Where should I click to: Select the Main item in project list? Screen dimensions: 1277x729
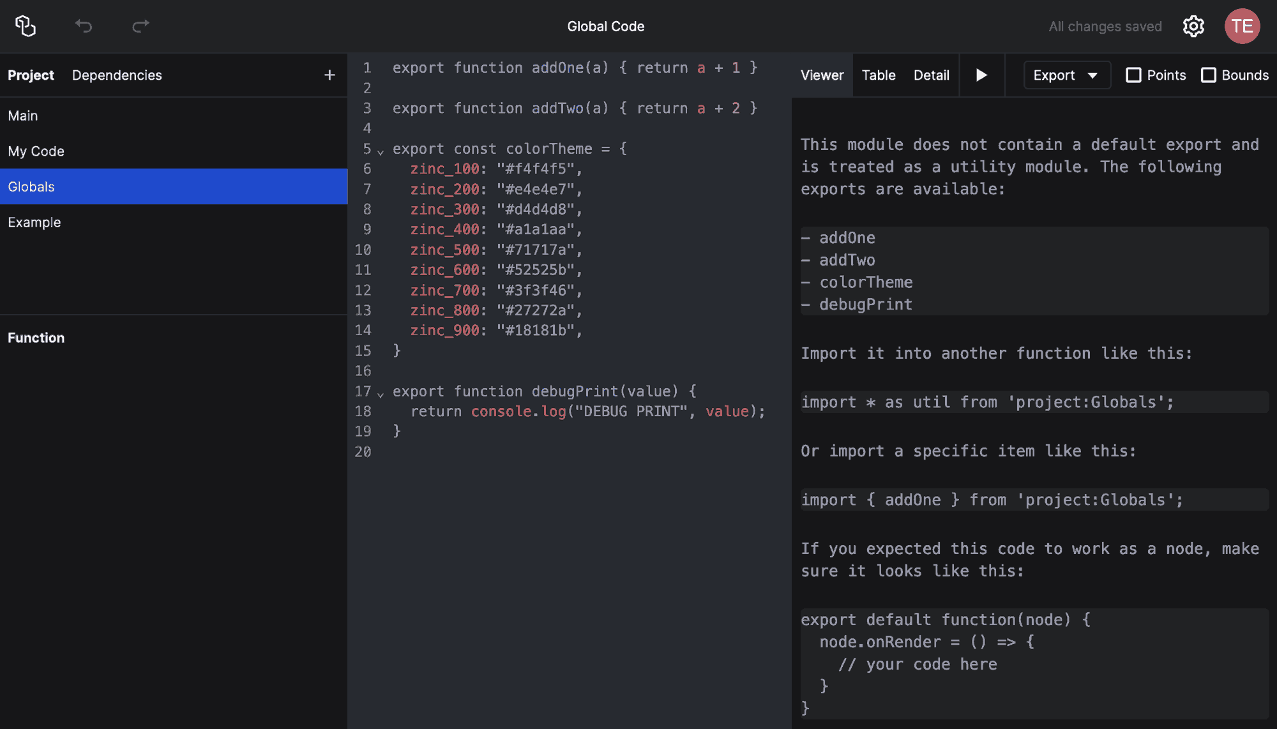point(174,116)
